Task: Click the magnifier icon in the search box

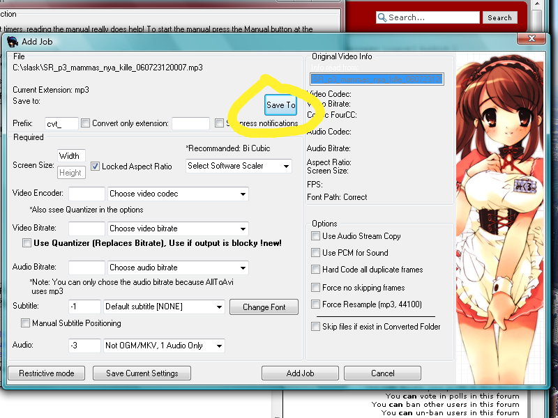Action: click(382, 17)
